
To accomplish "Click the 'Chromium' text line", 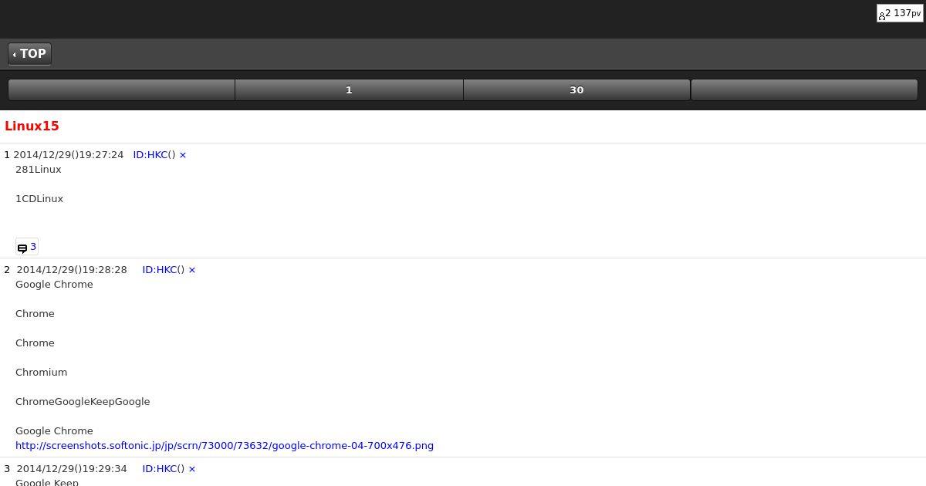I will (x=42, y=373).
